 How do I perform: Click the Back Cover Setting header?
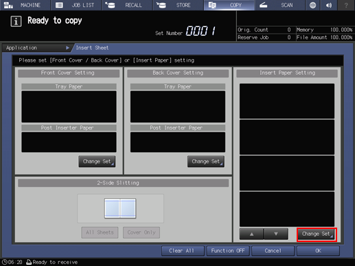pos(178,73)
